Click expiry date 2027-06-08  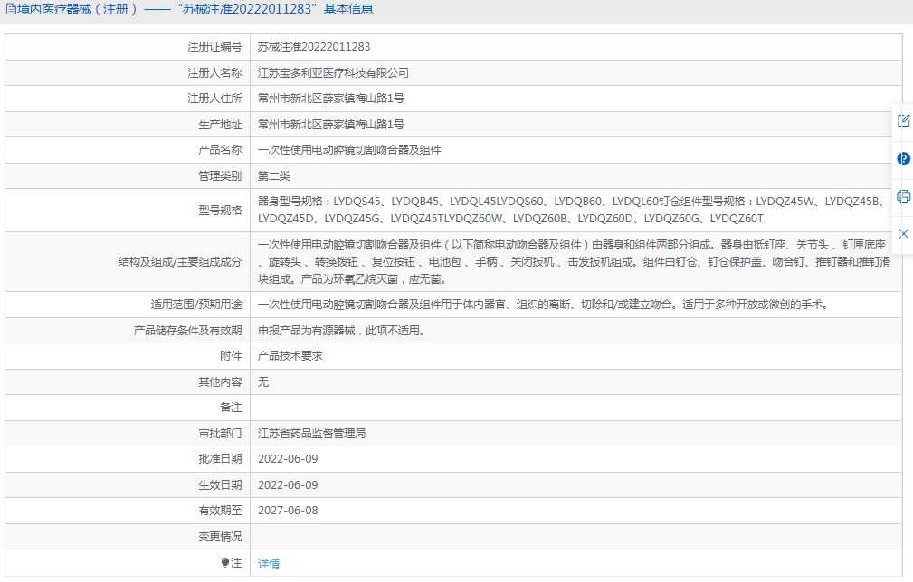[288, 511]
